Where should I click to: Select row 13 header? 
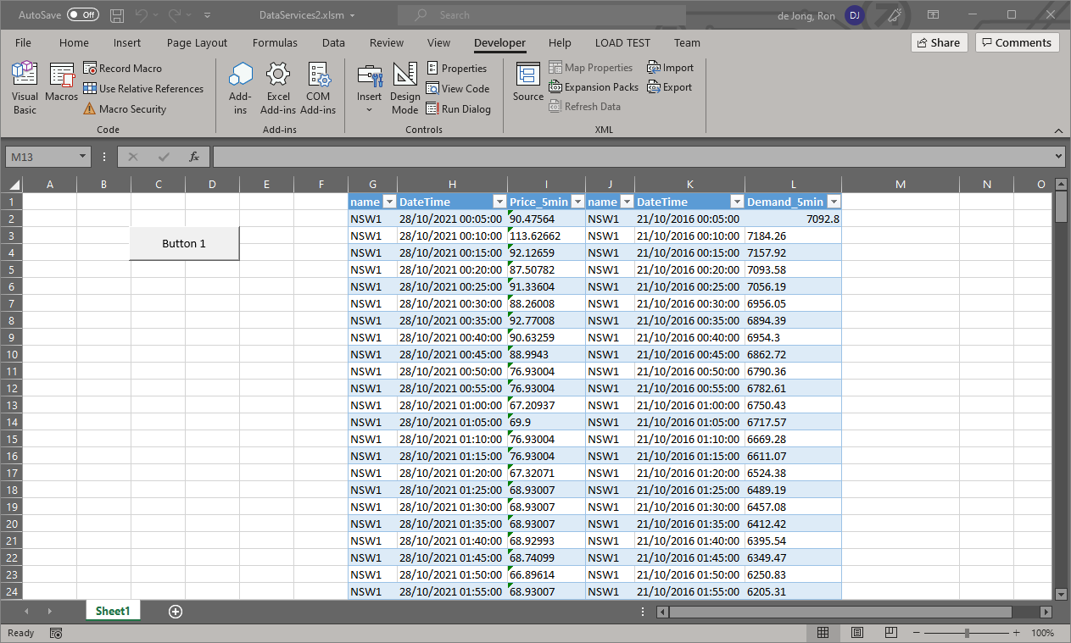coord(14,405)
